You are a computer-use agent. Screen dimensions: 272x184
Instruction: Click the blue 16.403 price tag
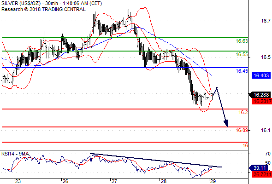261,75
